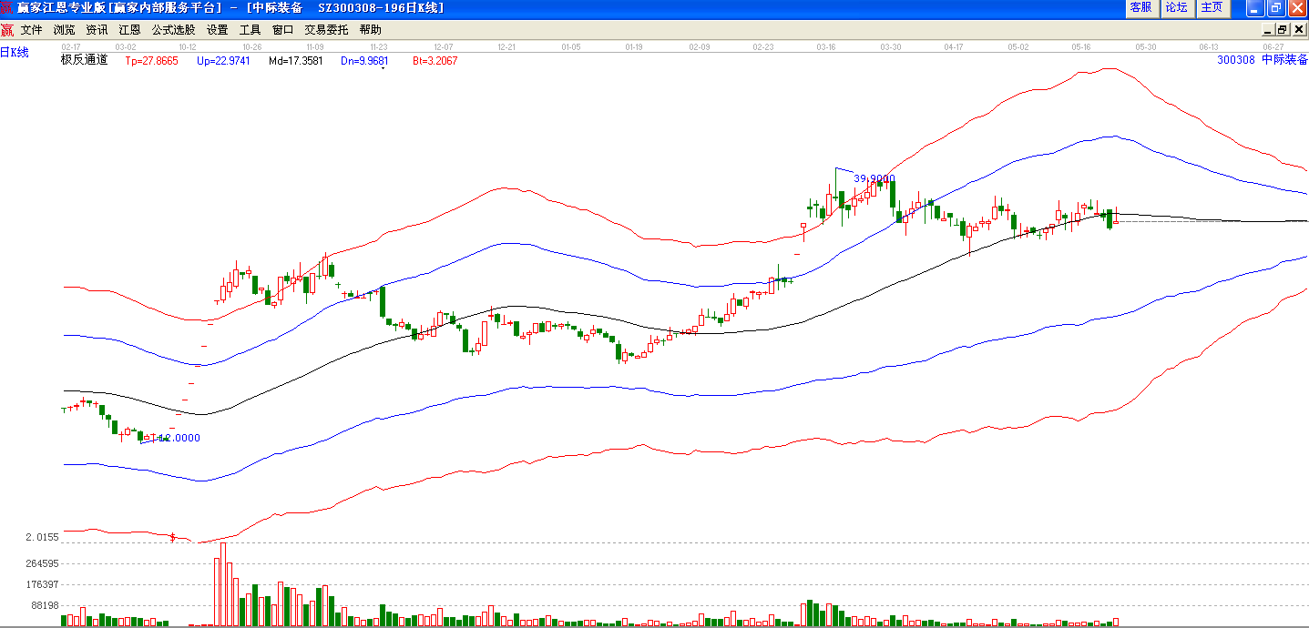1309x628 pixels.
Task: Open the 文件 menu
Action: [x=32, y=30]
